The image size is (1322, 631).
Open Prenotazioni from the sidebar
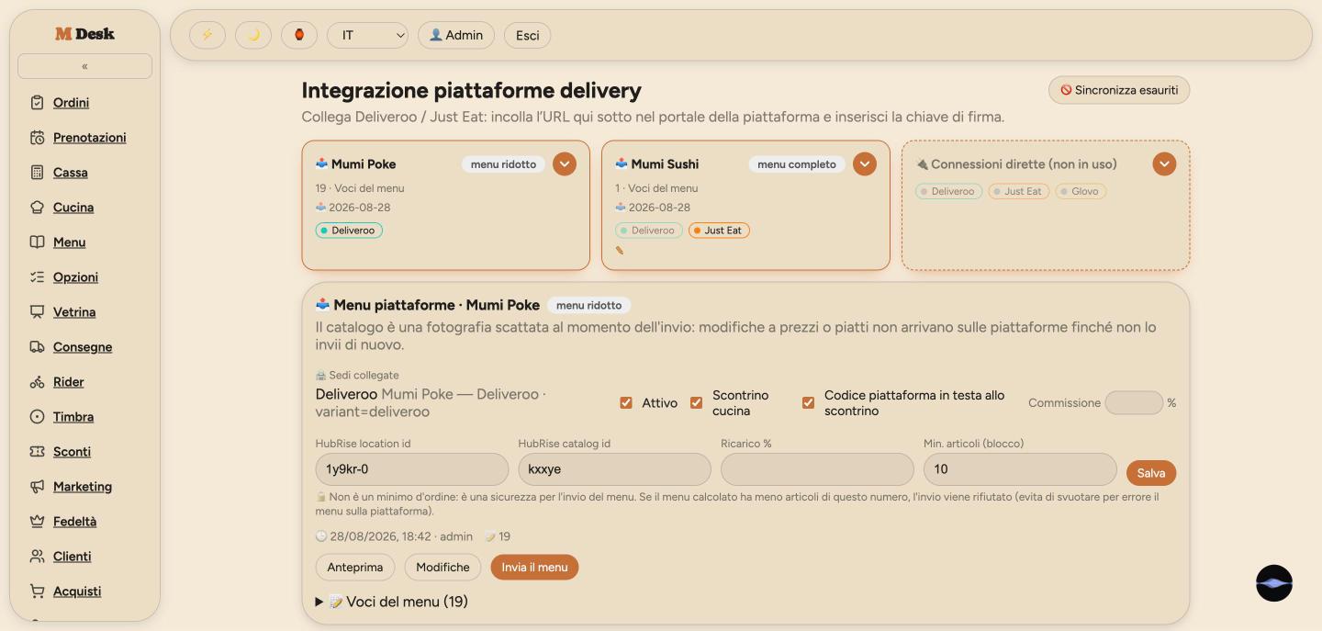pyautogui.click(x=90, y=138)
